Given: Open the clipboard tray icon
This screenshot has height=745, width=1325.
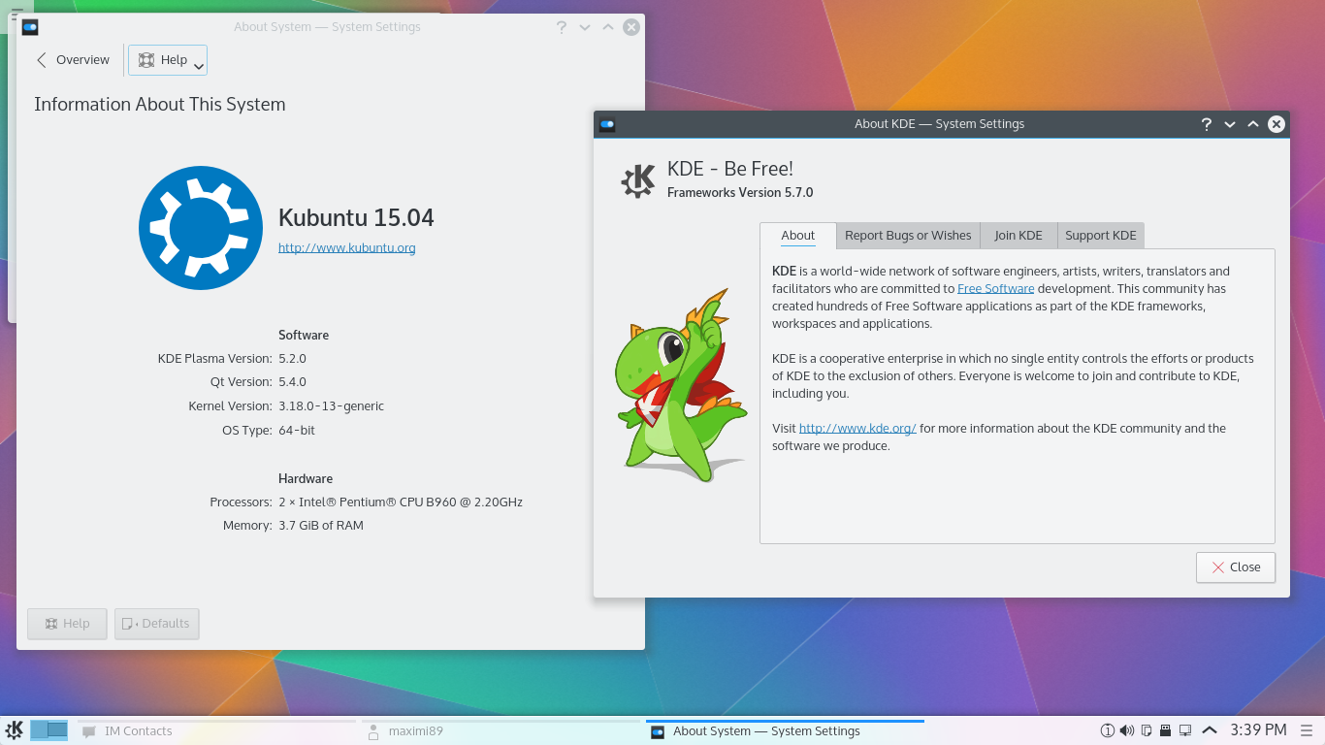Looking at the screenshot, I should point(1146,730).
